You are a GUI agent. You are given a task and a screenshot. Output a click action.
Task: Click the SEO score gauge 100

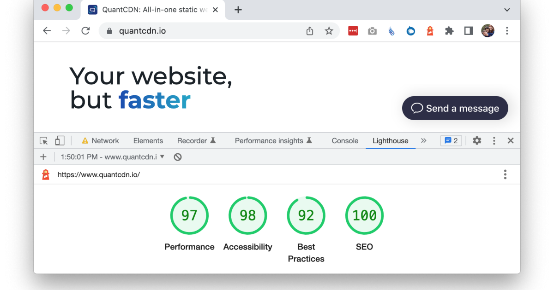click(x=364, y=215)
